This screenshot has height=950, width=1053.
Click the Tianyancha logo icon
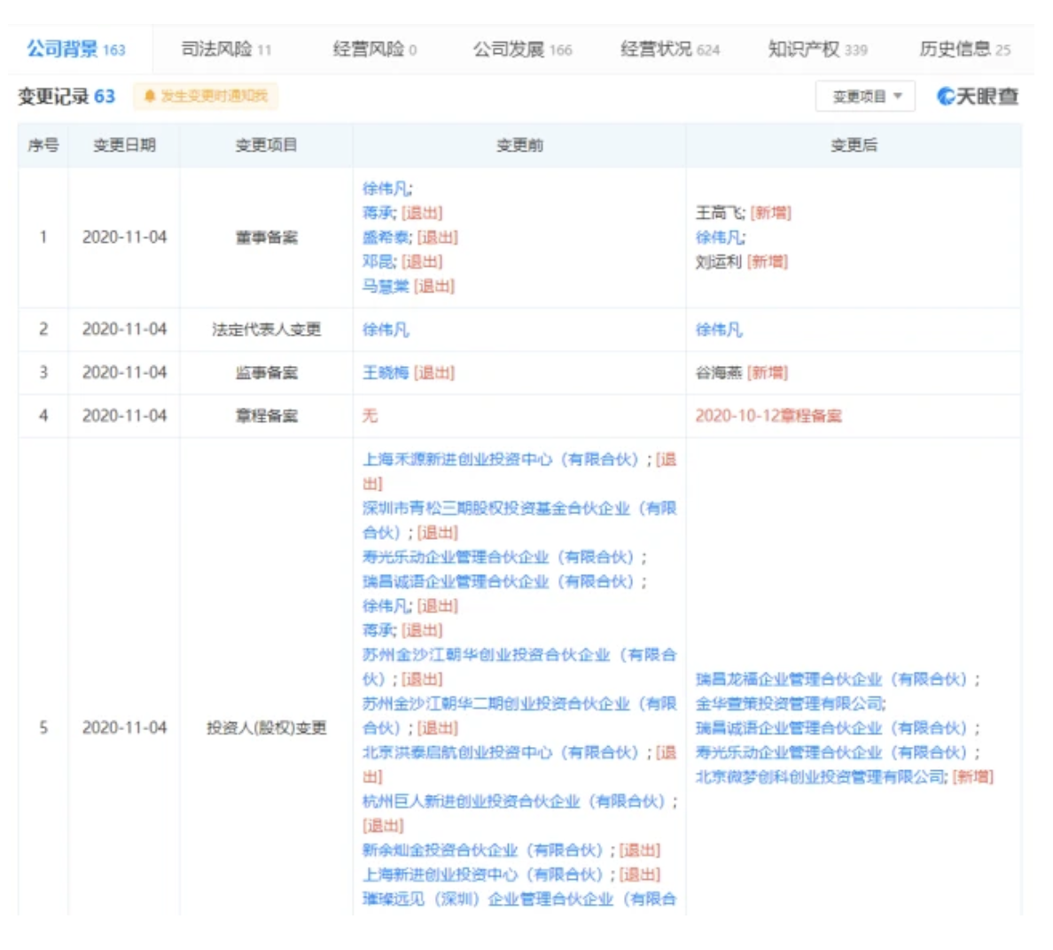click(947, 96)
